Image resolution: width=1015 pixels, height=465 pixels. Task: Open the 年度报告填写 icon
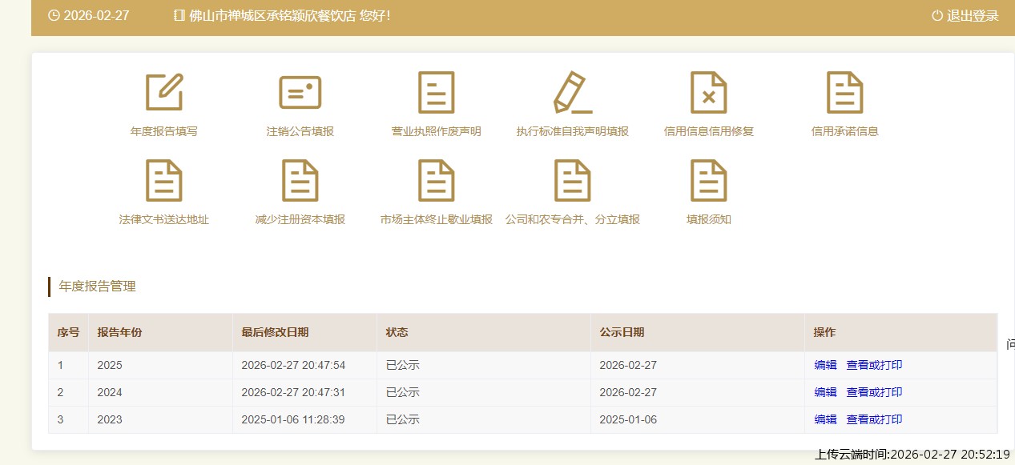point(164,93)
